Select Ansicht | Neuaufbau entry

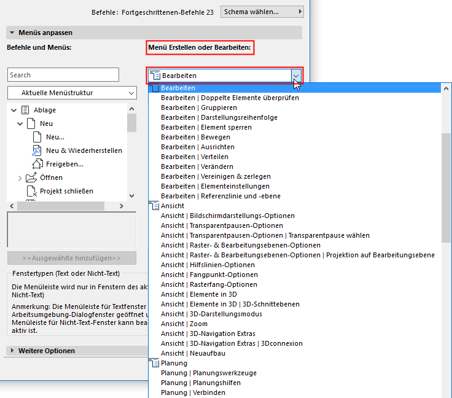(193, 353)
